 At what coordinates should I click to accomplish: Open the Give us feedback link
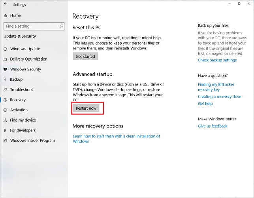(213, 126)
